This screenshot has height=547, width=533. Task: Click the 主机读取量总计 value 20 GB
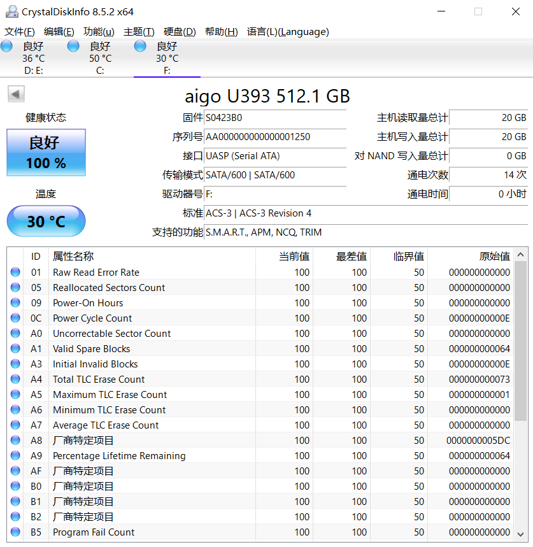pos(488,118)
